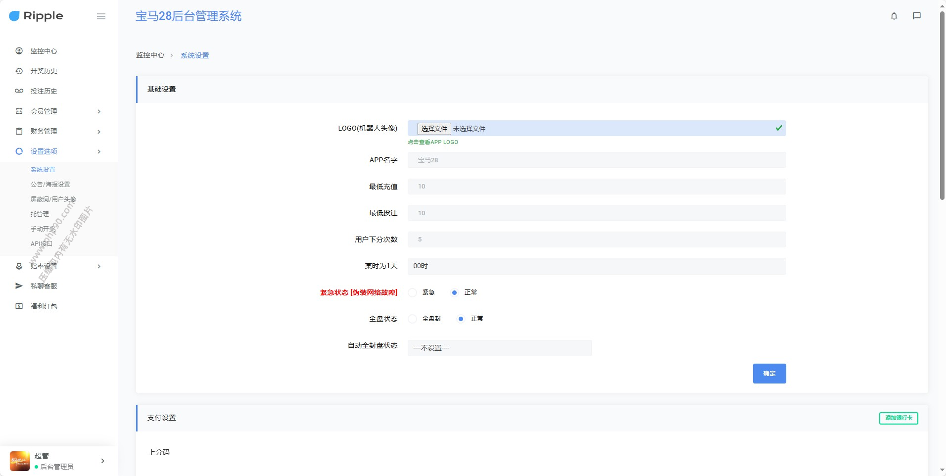Image resolution: width=946 pixels, height=476 pixels.
Task: Expand the 会员管理 submenu
Action: coord(99,111)
